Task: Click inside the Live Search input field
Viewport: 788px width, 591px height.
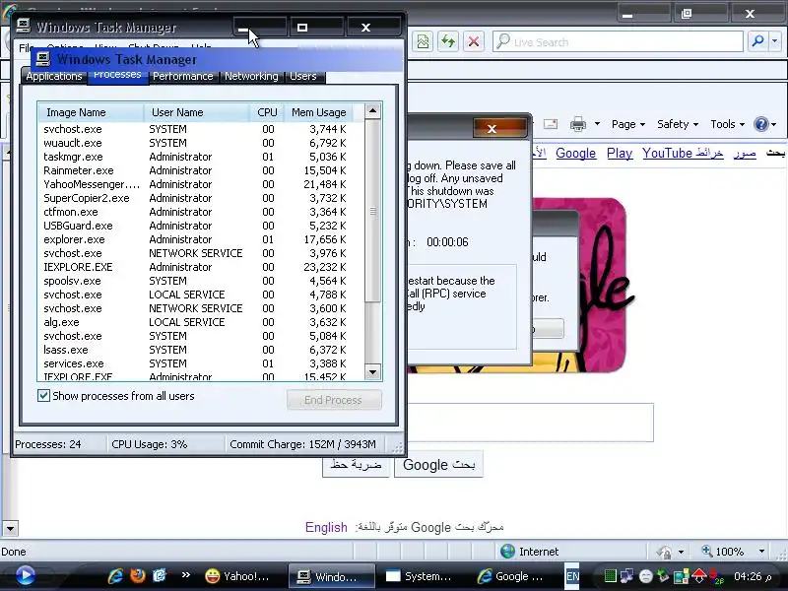Action: [x=619, y=41]
